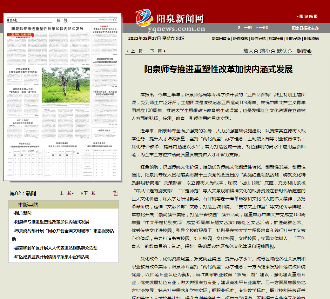Click the article title heading
Viewport: 330px width, 299px height.
point(219,70)
